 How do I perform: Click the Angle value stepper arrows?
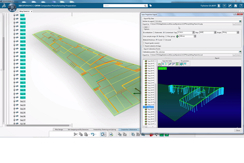(x=238, y=33)
